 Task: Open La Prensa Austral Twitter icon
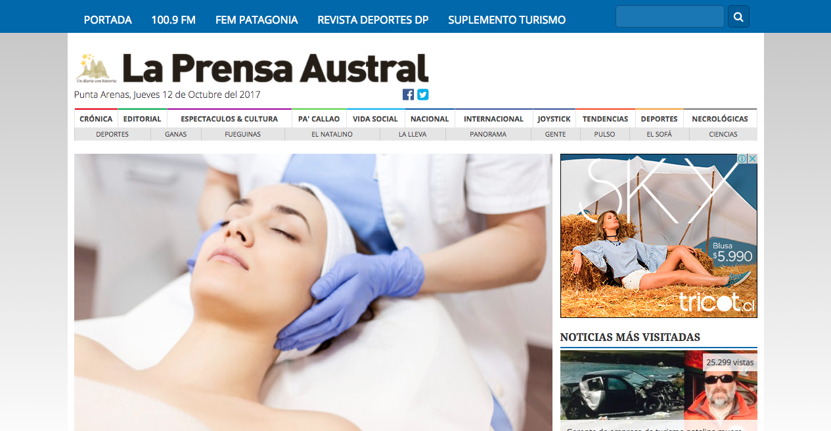423,95
